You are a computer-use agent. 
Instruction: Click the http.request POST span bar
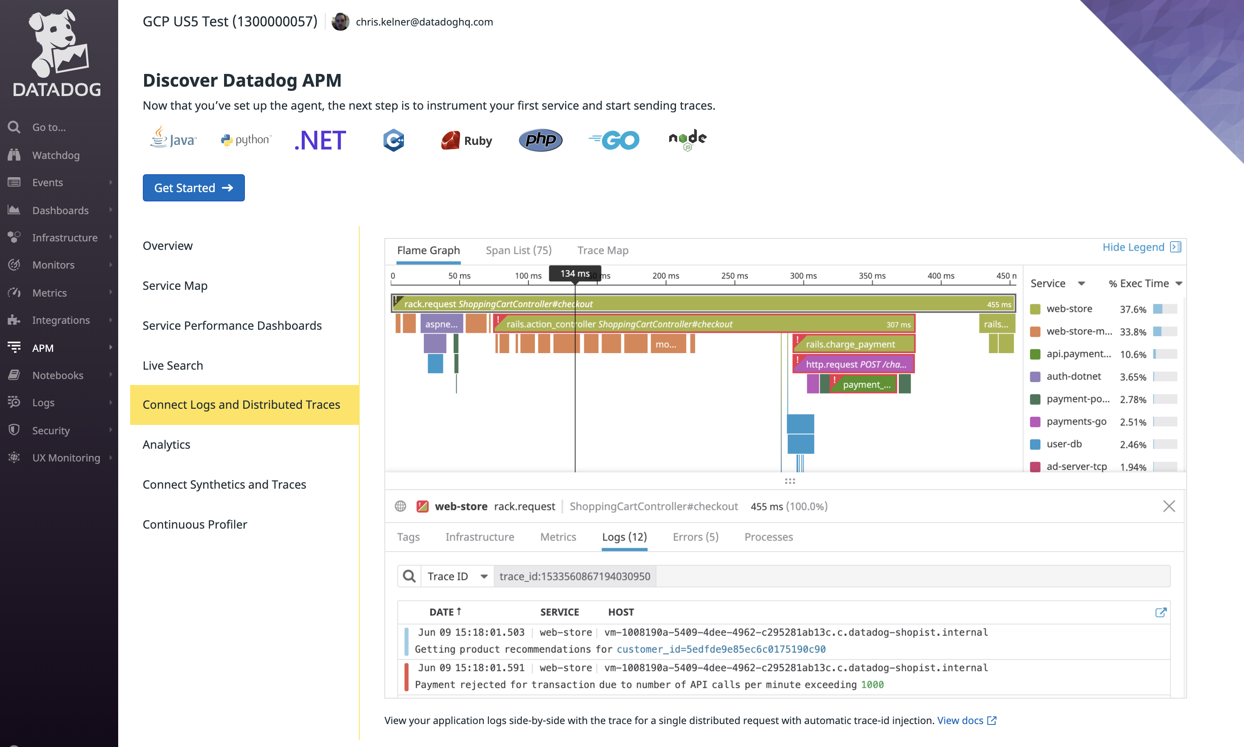pyautogui.click(x=854, y=364)
